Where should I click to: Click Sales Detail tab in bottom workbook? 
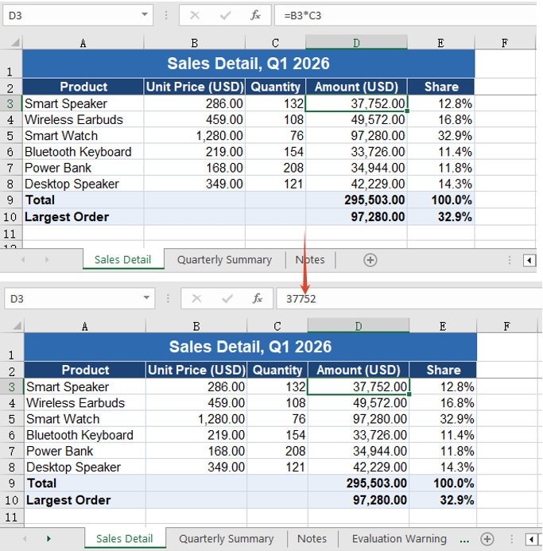(x=125, y=538)
